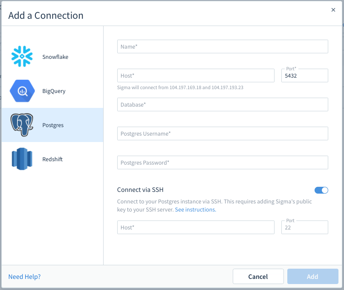Choose the BigQuery hexagon icon

22,91
